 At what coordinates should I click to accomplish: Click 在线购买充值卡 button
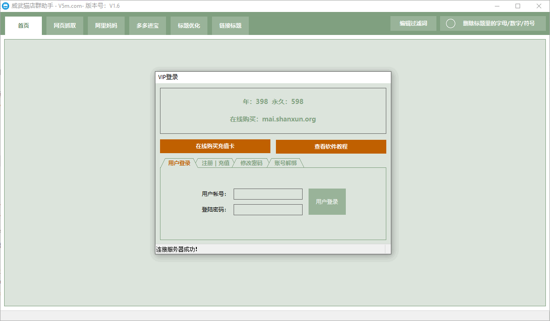[215, 146]
